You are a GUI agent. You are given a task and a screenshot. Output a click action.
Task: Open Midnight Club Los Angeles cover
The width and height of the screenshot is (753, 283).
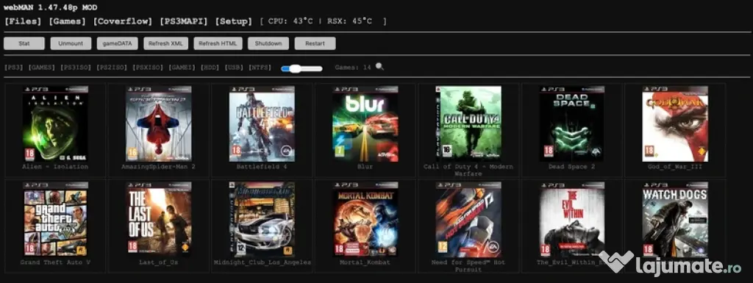262,219
